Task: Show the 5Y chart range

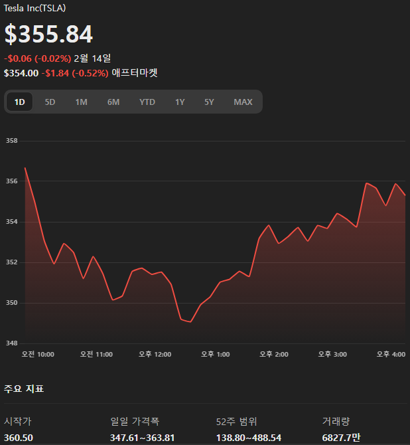Action: pyautogui.click(x=209, y=102)
